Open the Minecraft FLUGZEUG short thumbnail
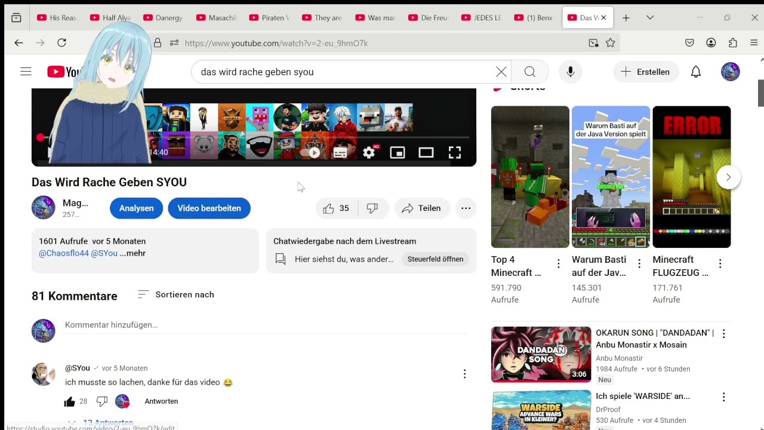Image resolution: width=764 pixels, height=430 pixels. click(691, 177)
